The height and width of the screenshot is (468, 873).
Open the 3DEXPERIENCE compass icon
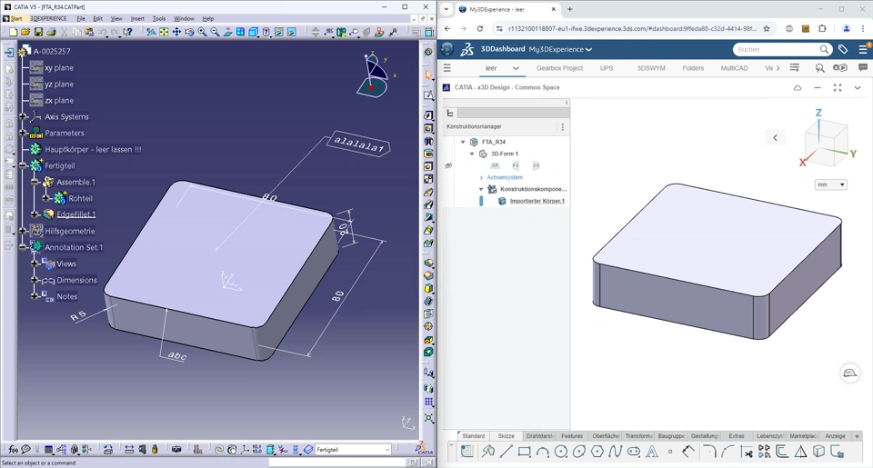click(447, 49)
